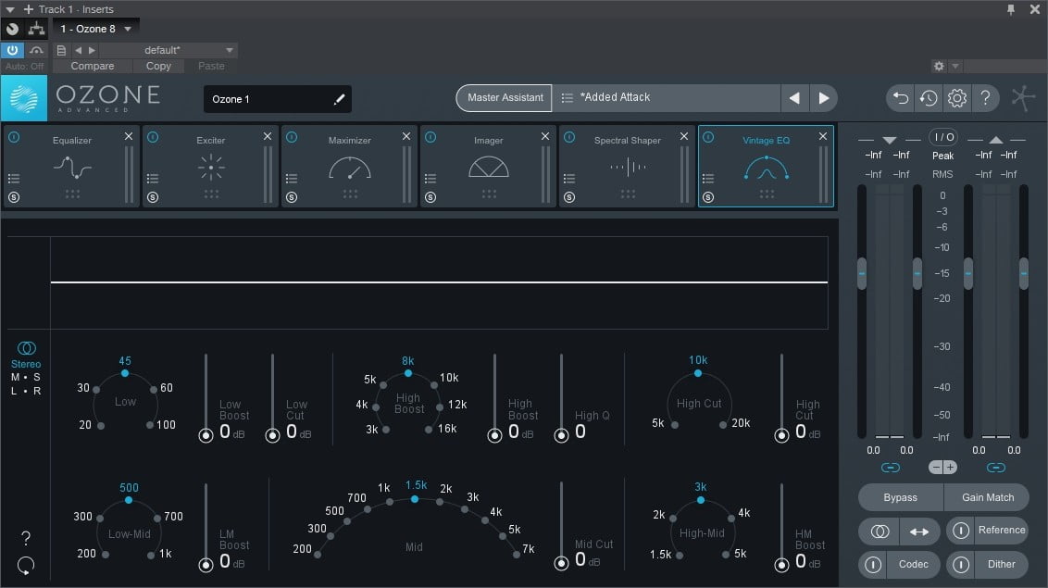
Task: Expand the host gear options arrow
Action: tap(955, 66)
